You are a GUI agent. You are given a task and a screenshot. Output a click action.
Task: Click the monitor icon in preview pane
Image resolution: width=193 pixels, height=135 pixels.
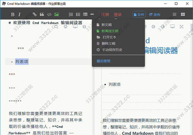[173, 26]
